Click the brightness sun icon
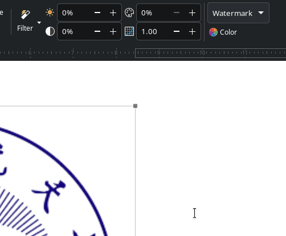 tap(50, 13)
